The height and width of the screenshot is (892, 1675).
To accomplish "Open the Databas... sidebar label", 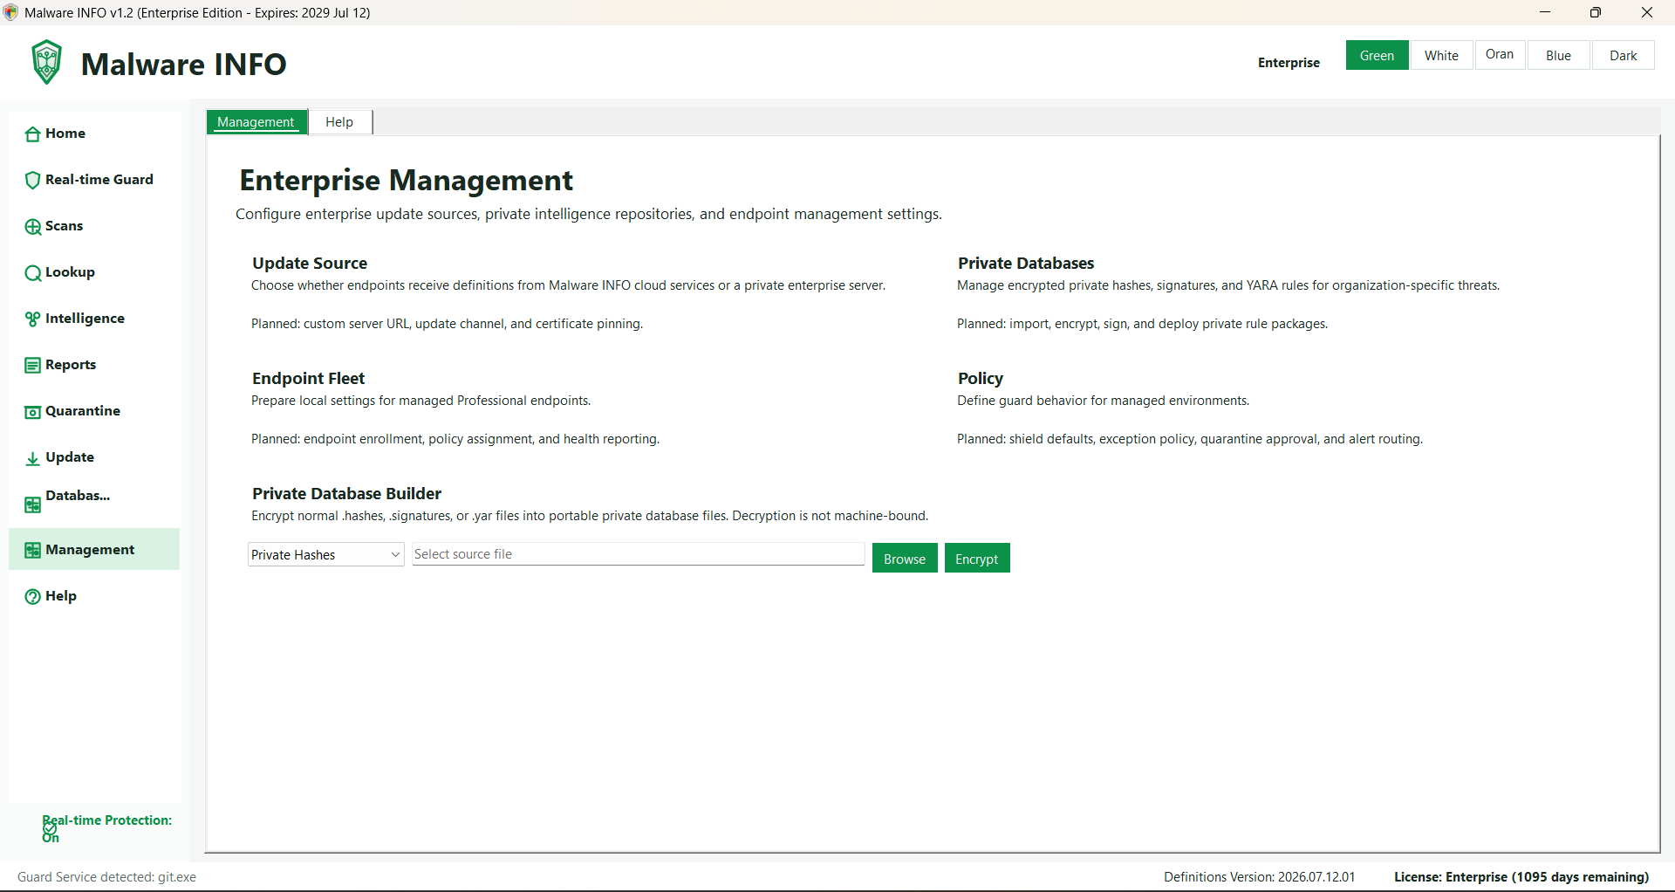I will (78, 496).
